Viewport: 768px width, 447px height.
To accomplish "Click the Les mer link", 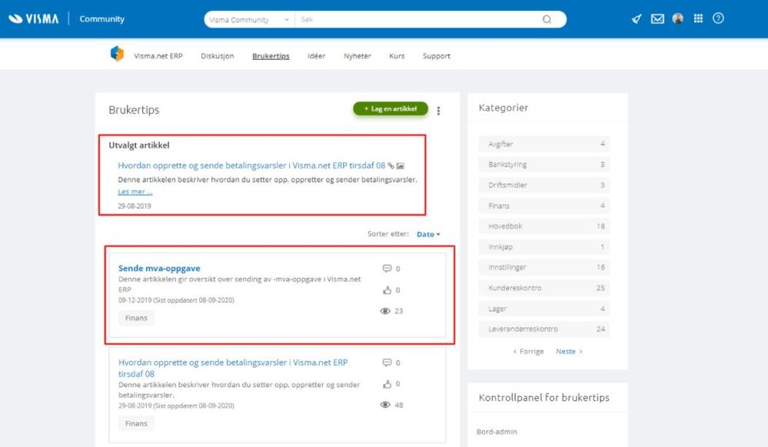I will click(x=135, y=192).
